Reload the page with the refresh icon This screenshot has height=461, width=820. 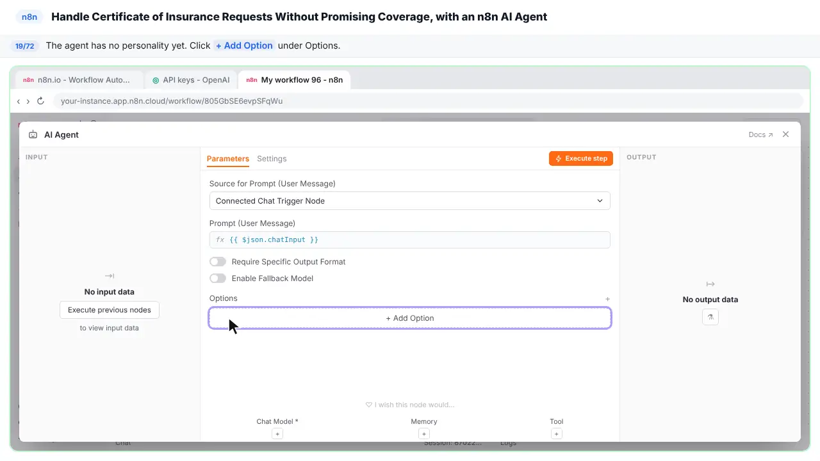(40, 101)
